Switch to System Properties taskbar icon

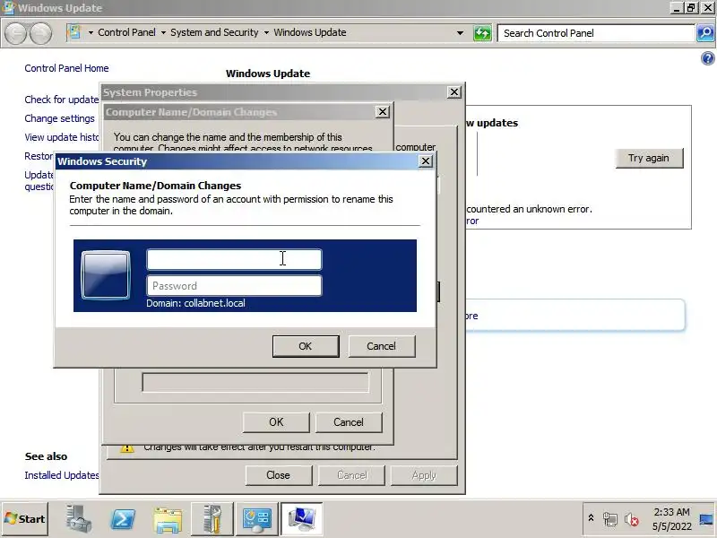pyautogui.click(x=301, y=519)
